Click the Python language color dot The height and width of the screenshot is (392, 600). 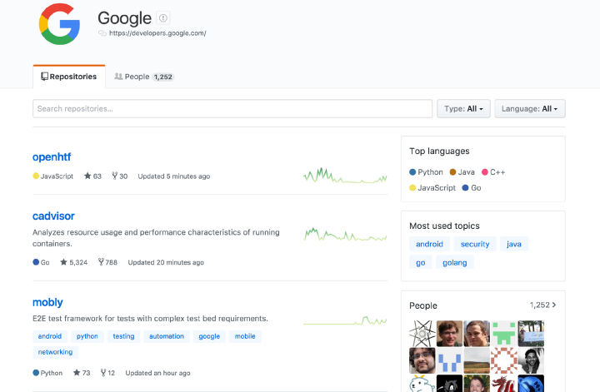tap(413, 172)
